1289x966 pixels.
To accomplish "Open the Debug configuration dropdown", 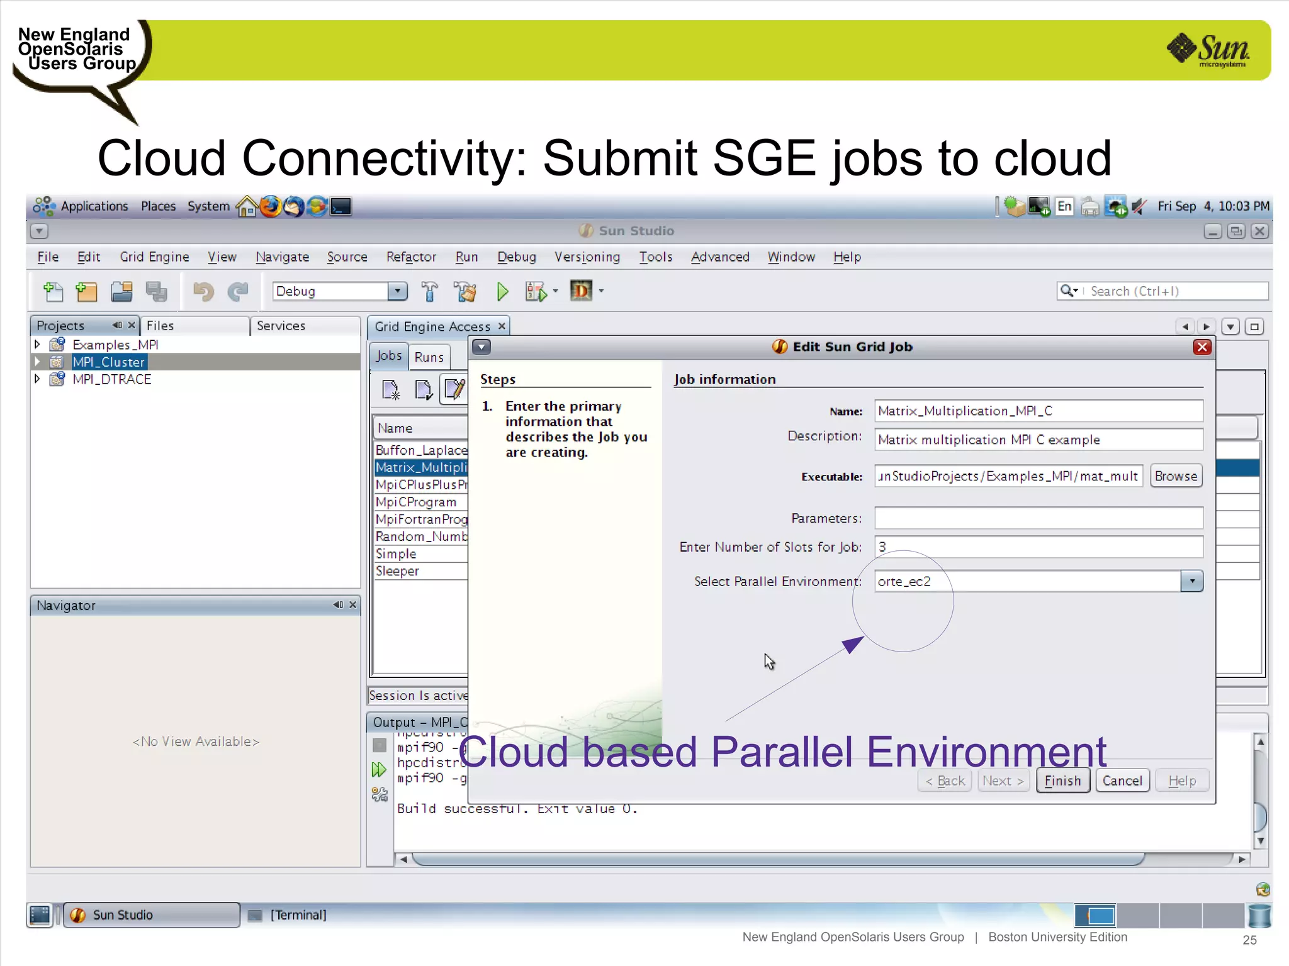I will pos(397,291).
